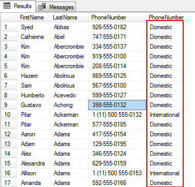Click the first name cell "Gustavo"

point(33,105)
